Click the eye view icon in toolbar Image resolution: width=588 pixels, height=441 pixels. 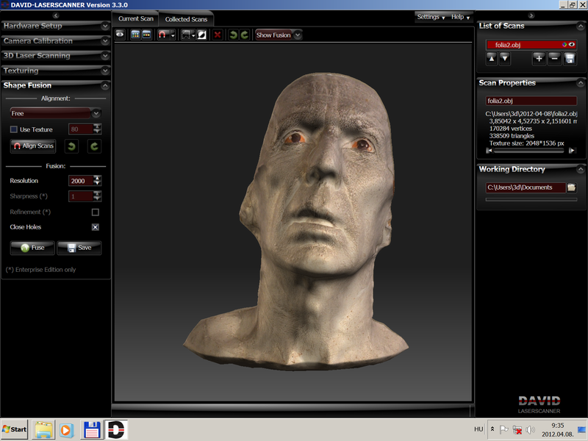[x=120, y=35]
